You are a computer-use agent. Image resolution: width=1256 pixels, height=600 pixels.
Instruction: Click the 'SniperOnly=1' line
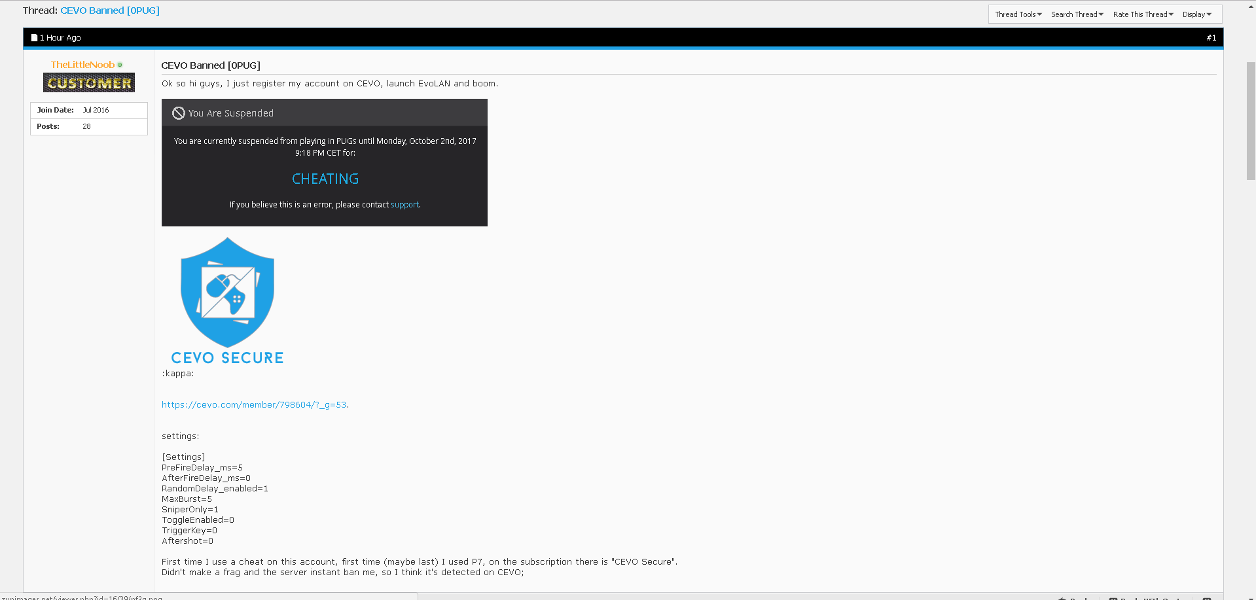[x=190, y=510]
